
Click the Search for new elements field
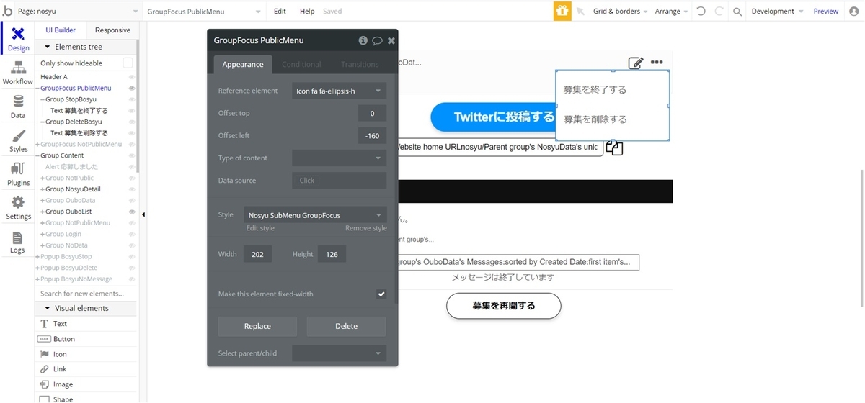click(86, 294)
